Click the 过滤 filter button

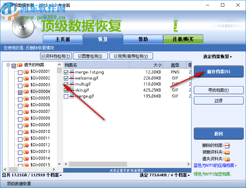click(x=219, y=101)
